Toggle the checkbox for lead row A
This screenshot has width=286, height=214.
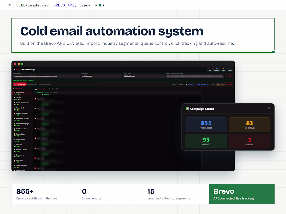tap(35, 119)
